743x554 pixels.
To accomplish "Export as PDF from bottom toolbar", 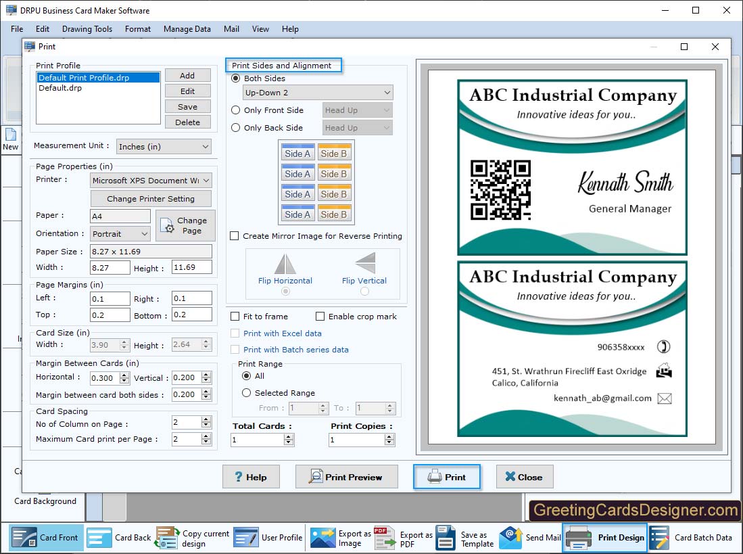I will (403, 537).
